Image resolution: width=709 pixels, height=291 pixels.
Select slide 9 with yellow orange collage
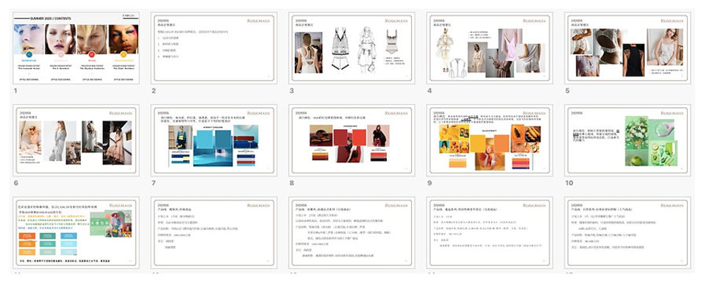pyautogui.click(x=490, y=140)
